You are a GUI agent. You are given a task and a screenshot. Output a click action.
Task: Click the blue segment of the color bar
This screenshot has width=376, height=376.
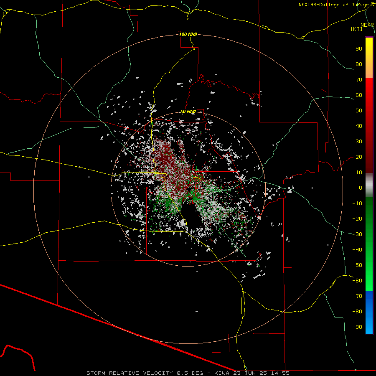coord(369,312)
